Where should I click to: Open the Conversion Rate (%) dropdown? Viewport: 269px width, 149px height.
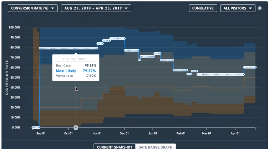click(33, 8)
